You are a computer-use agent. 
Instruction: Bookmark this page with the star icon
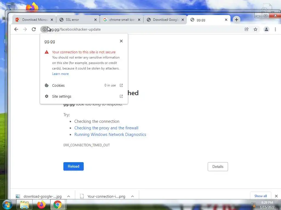[x=255, y=29]
